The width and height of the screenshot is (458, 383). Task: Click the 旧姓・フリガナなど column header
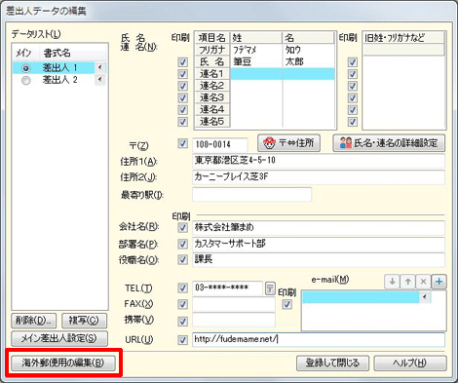tap(403, 38)
